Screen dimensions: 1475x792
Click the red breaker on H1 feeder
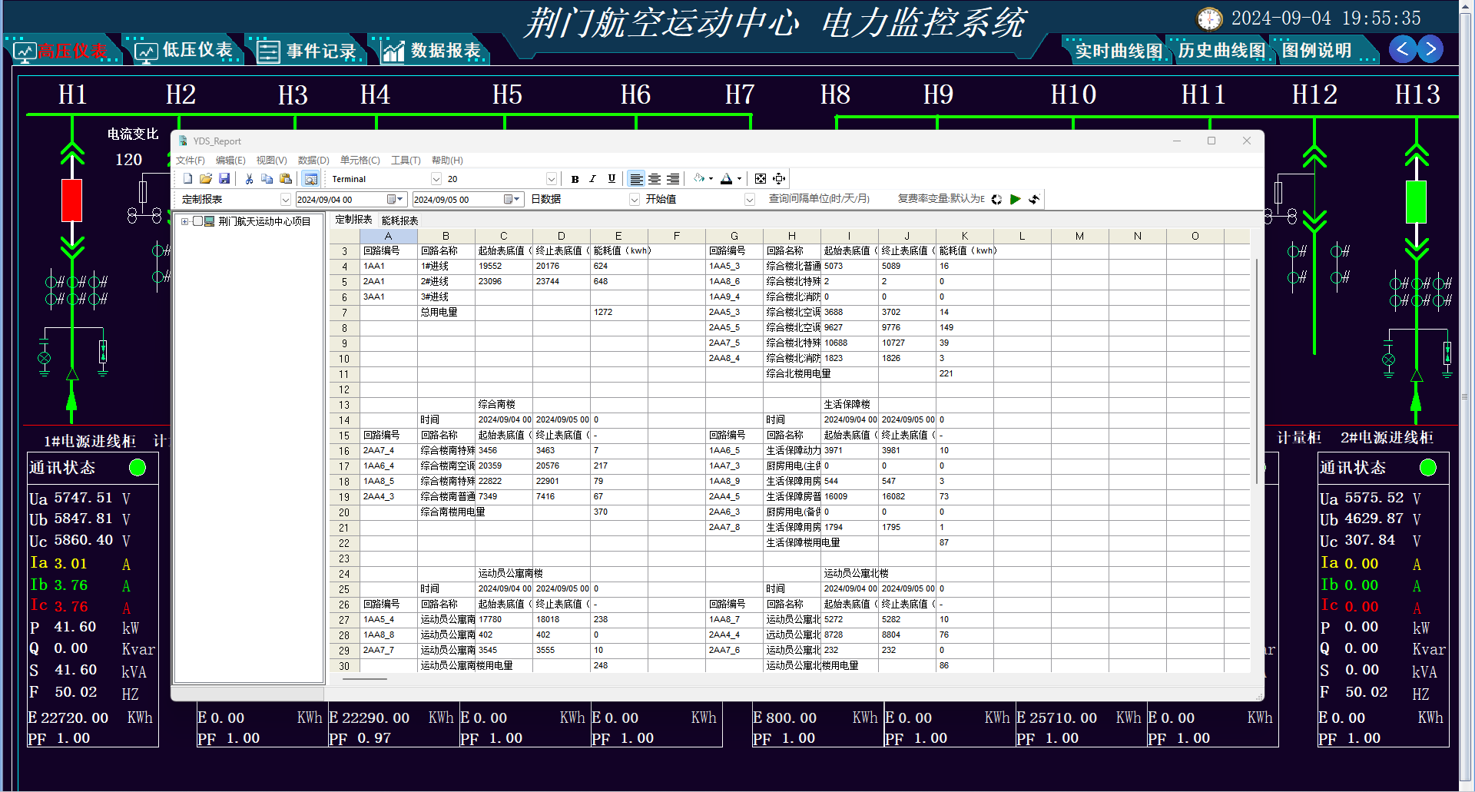pos(71,200)
